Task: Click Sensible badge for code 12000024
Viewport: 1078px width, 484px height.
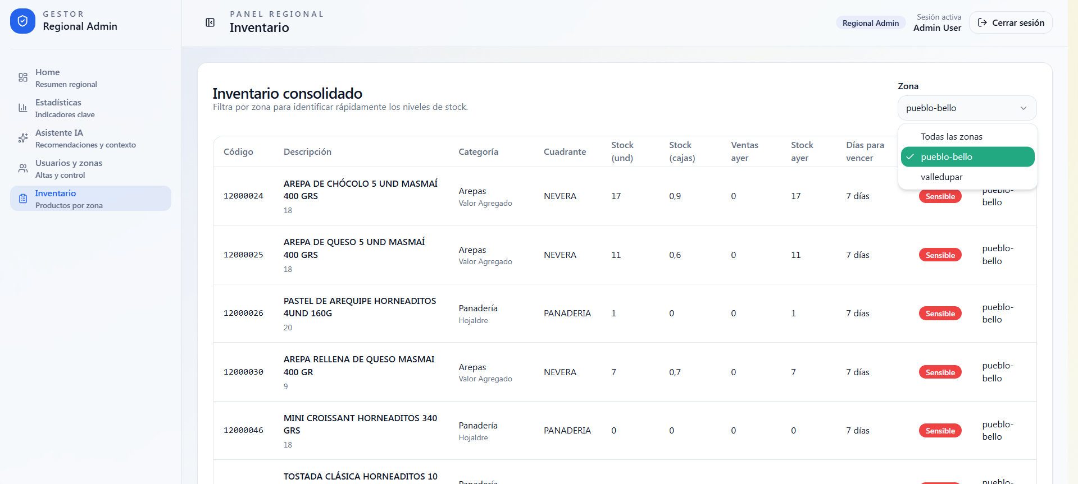Action: pos(940,196)
